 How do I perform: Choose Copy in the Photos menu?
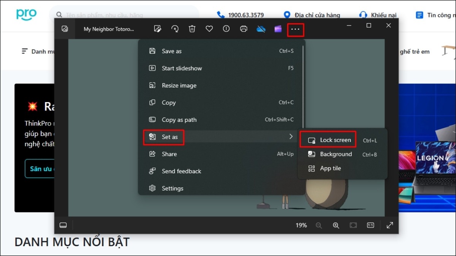click(x=222, y=102)
